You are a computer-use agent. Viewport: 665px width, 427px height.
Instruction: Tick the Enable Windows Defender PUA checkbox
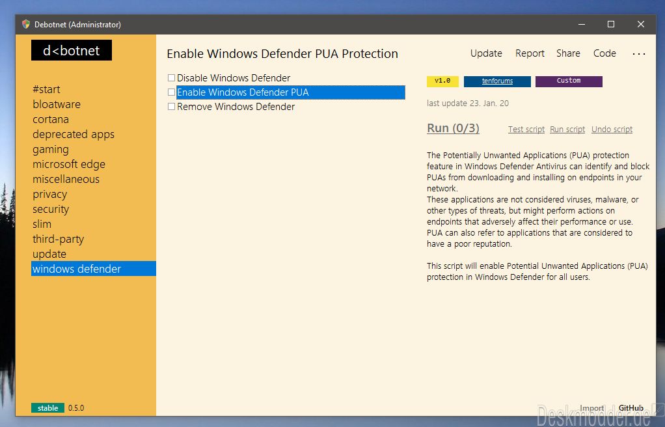click(x=171, y=92)
